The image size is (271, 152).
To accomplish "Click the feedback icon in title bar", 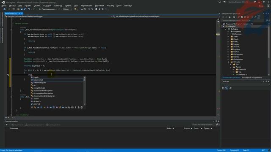I will click(220, 2).
